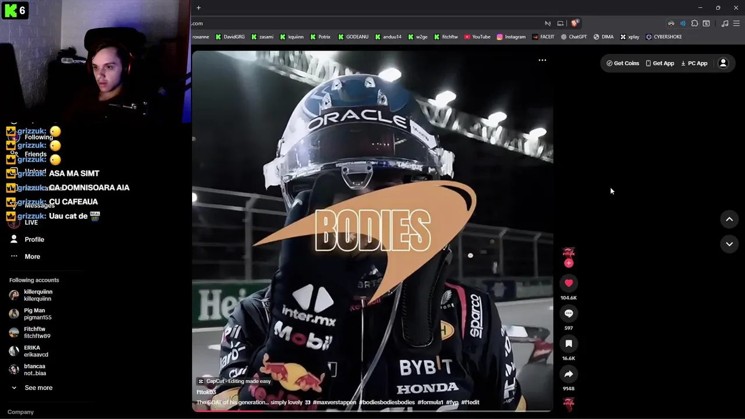Open the xplay bookmark

coord(630,37)
